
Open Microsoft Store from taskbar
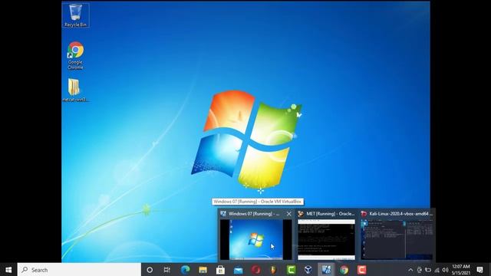(220, 270)
